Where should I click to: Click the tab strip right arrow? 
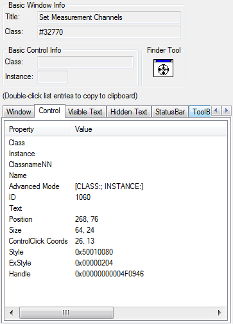point(226,111)
